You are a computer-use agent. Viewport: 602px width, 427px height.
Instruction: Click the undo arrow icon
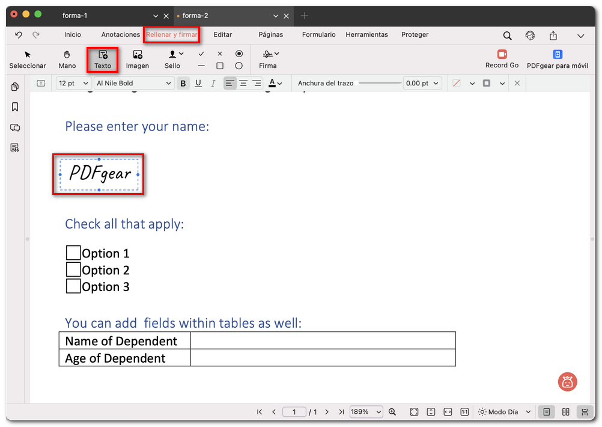[x=19, y=35]
